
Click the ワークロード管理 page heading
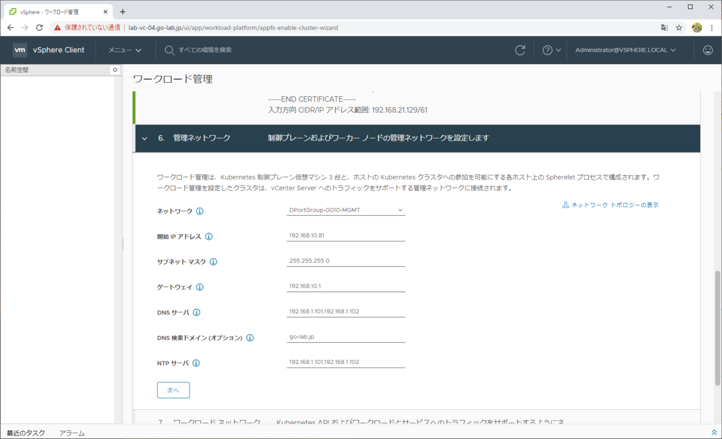pos(172,79)
